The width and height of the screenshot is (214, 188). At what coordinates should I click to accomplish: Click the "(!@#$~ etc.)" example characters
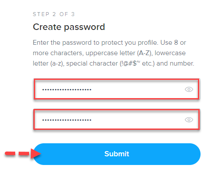coord(137,63)
